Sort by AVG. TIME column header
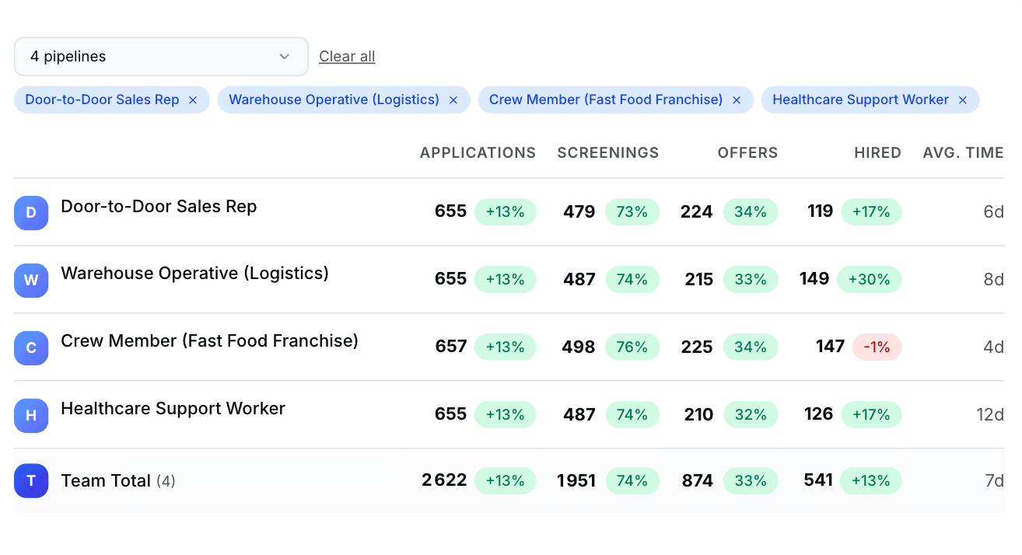 pyautogui.click(x=963, y=153)
